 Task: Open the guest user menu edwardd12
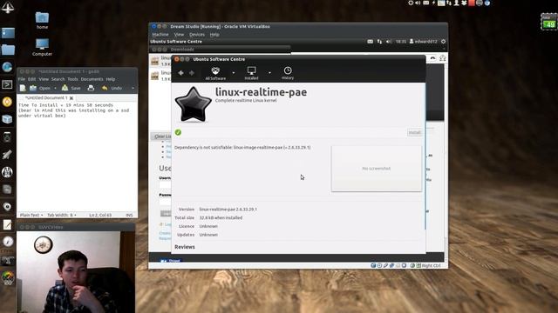click(x=423, y=42)
